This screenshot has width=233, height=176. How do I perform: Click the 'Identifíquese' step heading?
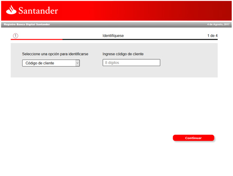tap(113, 36)
